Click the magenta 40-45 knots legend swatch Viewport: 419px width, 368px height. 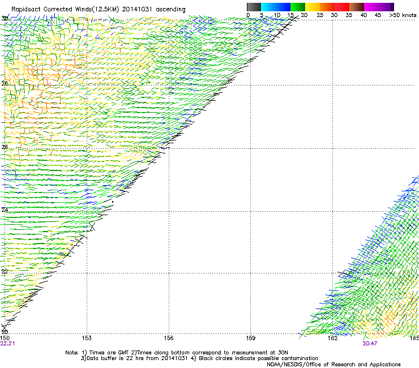(x=371, y=7)
